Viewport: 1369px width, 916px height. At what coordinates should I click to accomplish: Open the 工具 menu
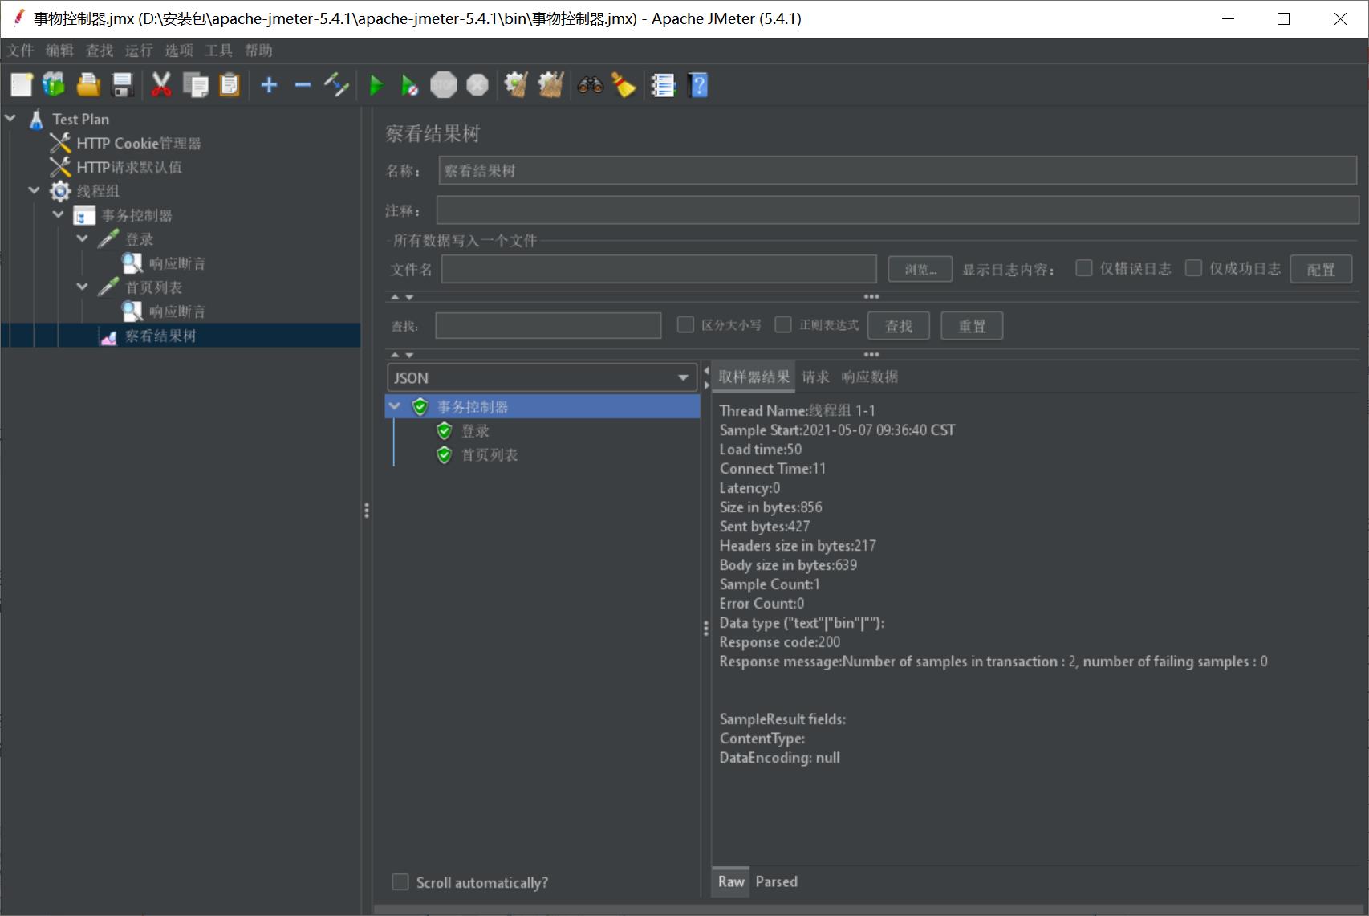coord(218,51)
